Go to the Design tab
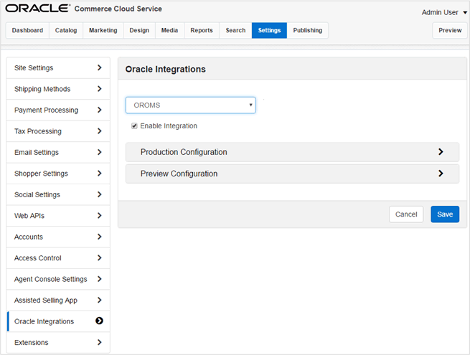The image size is (470, 355). coord(139,30)
